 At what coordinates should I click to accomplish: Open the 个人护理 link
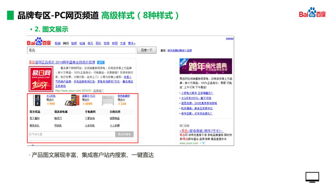click(115, 125)
